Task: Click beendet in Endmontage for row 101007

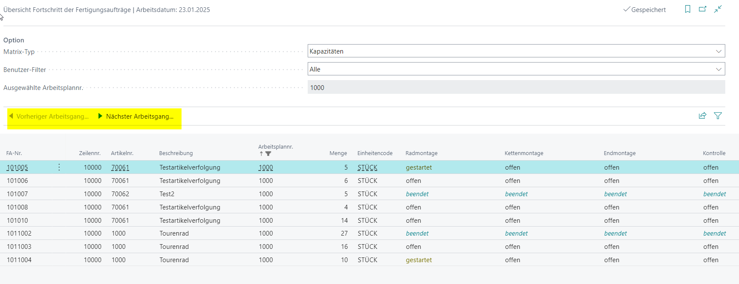Action: [615, 194]
